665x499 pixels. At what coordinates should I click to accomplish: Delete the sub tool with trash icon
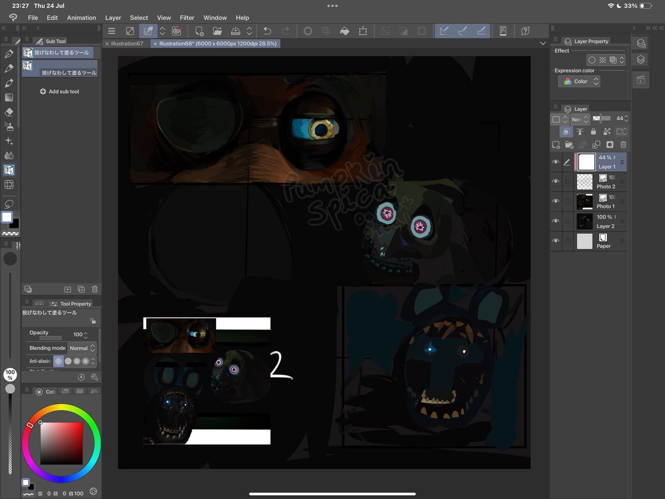tap(95, 289)
